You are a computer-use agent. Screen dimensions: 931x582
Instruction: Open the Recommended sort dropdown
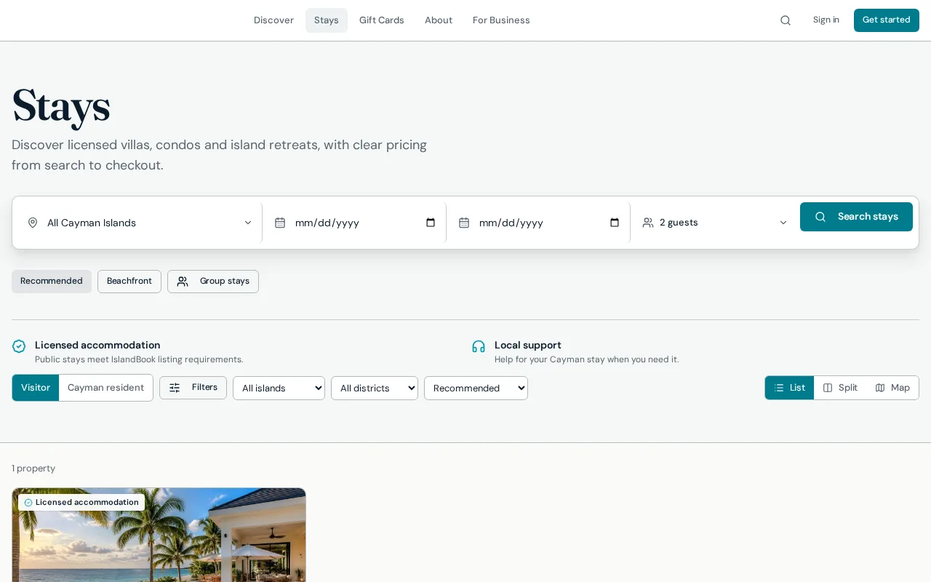pyautogui.click(x=476, y=388)
